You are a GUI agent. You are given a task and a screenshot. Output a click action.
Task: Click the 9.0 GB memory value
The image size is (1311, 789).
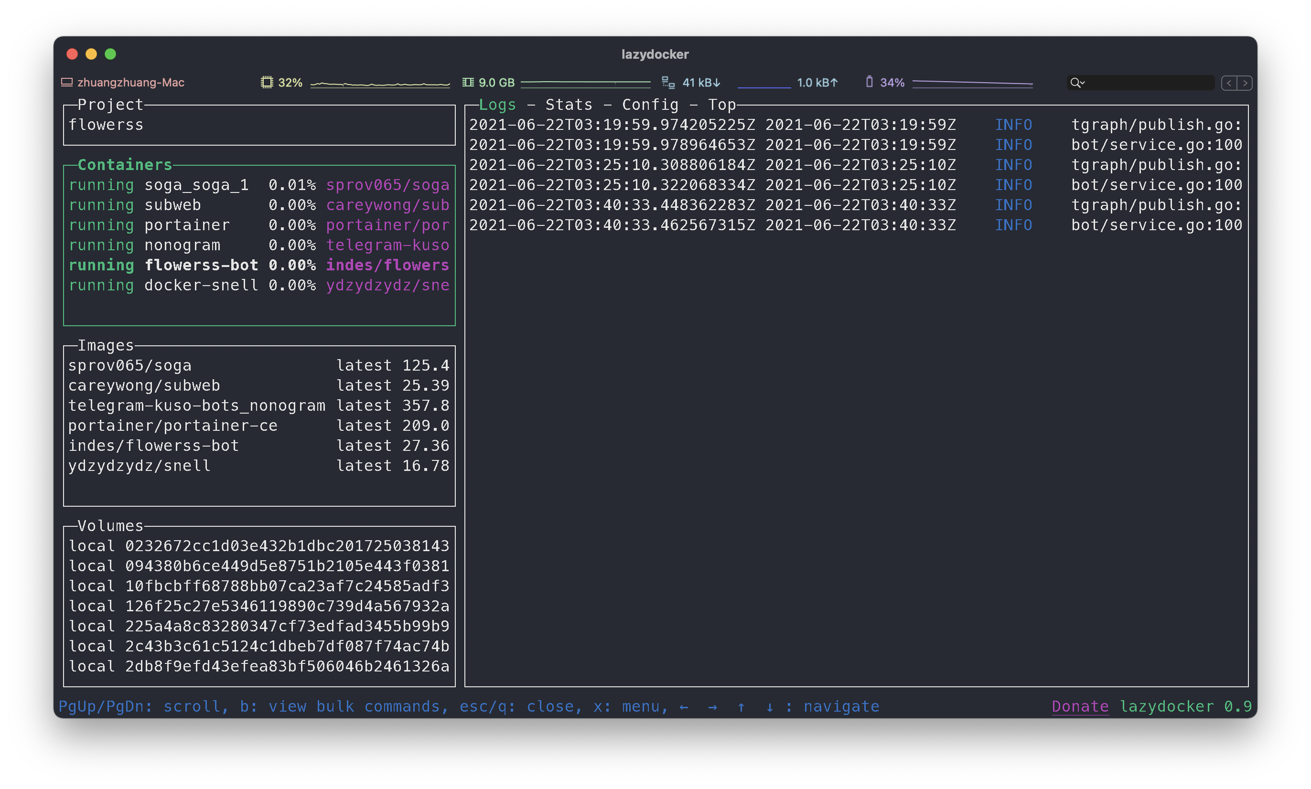point(496,83)
